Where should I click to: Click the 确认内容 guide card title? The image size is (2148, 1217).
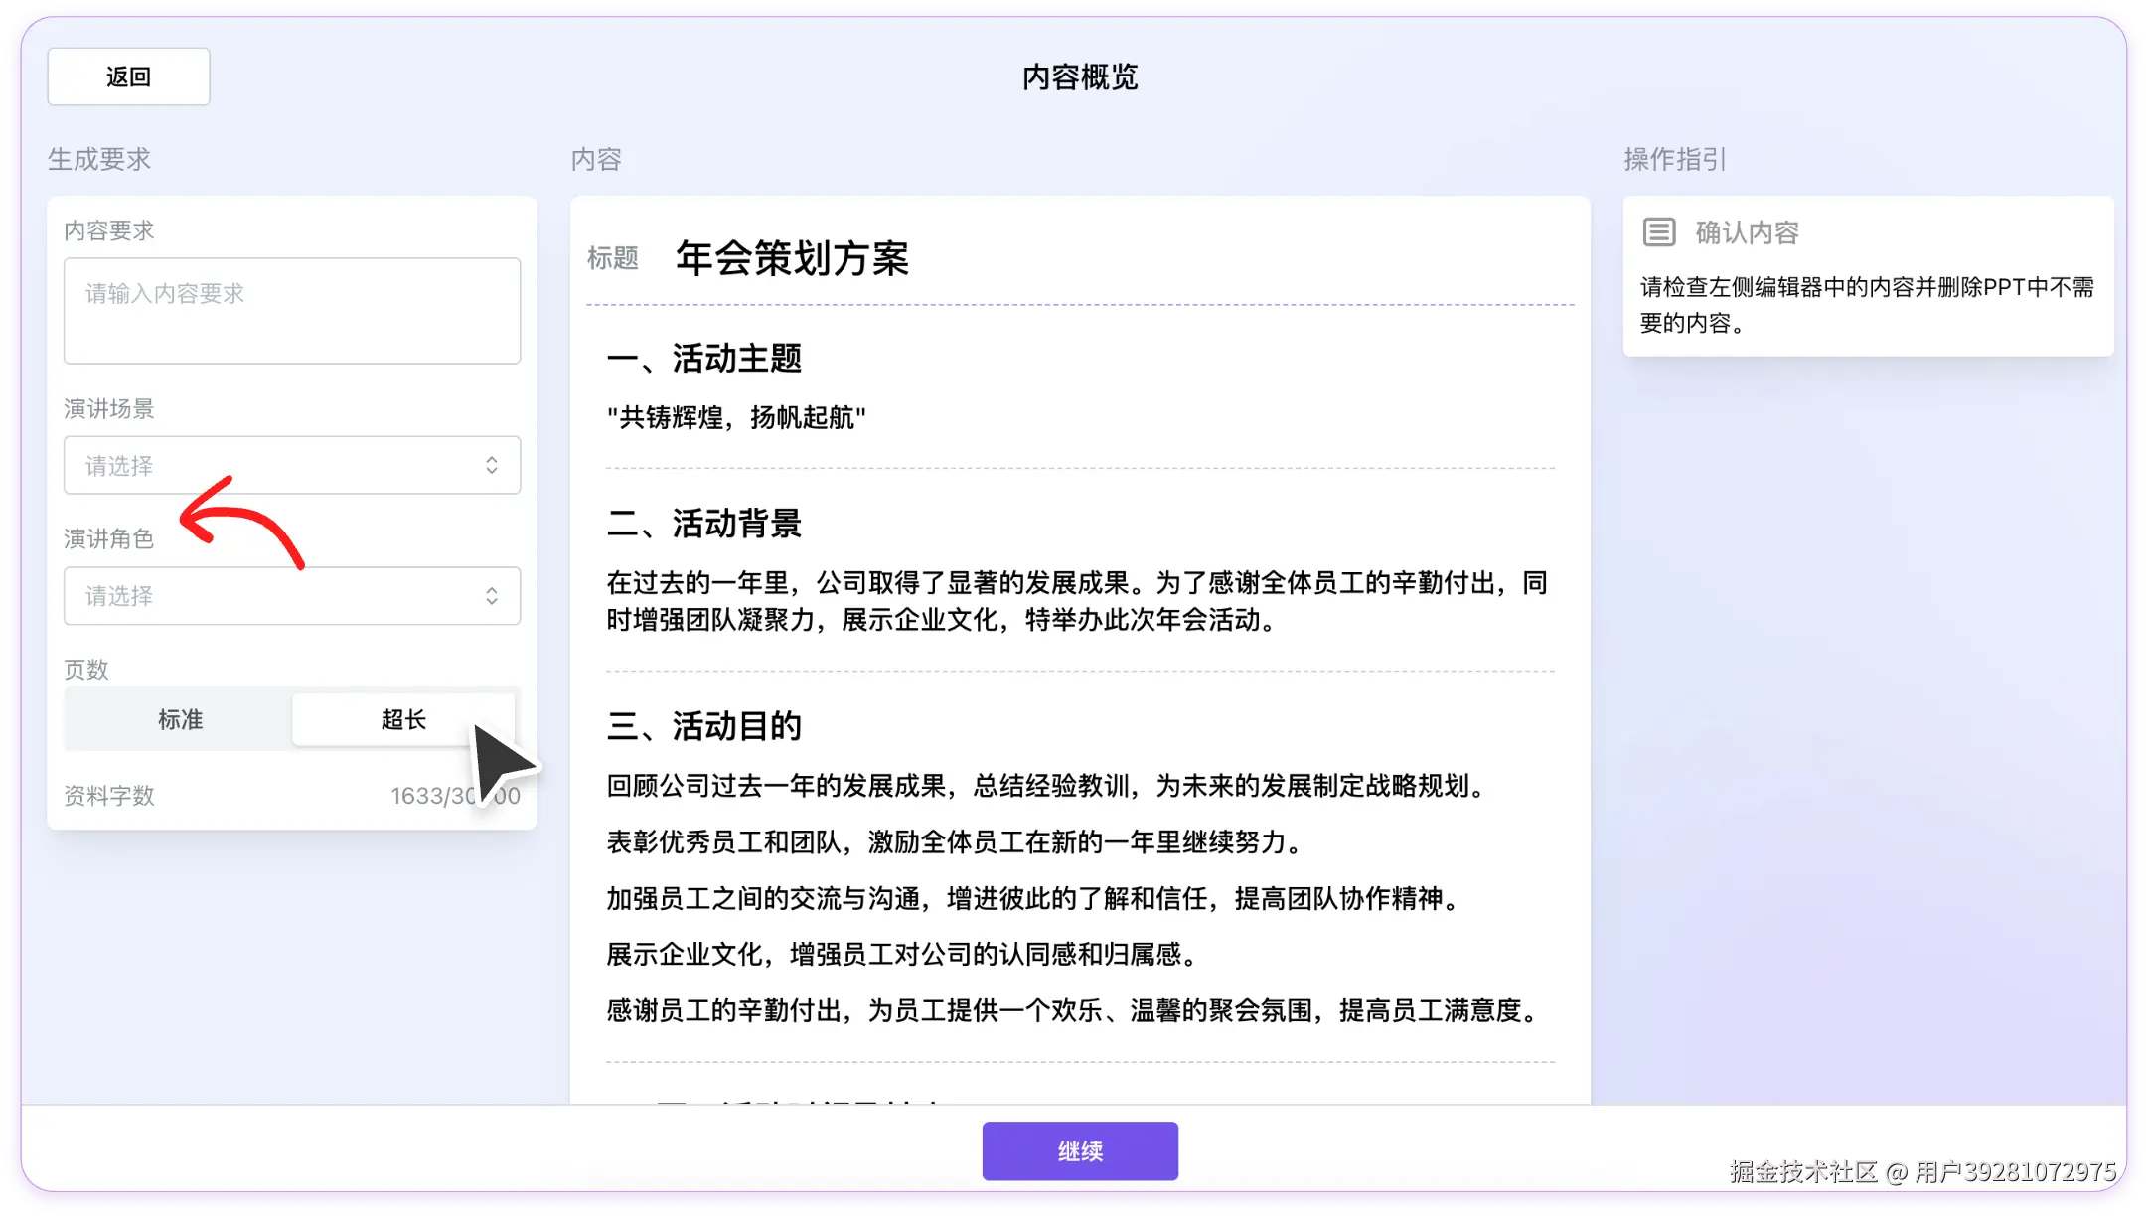pos(1747,232)
